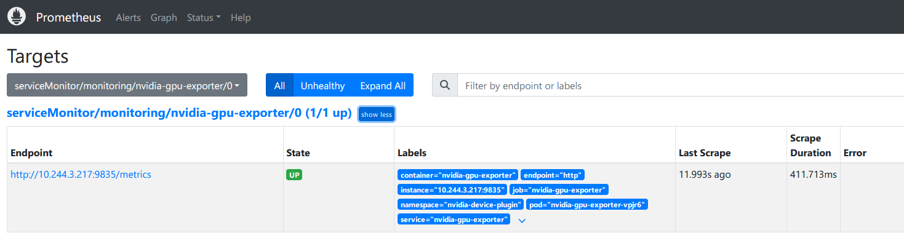The height and width of the screenshot is (238, 904).
Task: Click the endpoint="http" label badge
Action: (x=553, y=175)
